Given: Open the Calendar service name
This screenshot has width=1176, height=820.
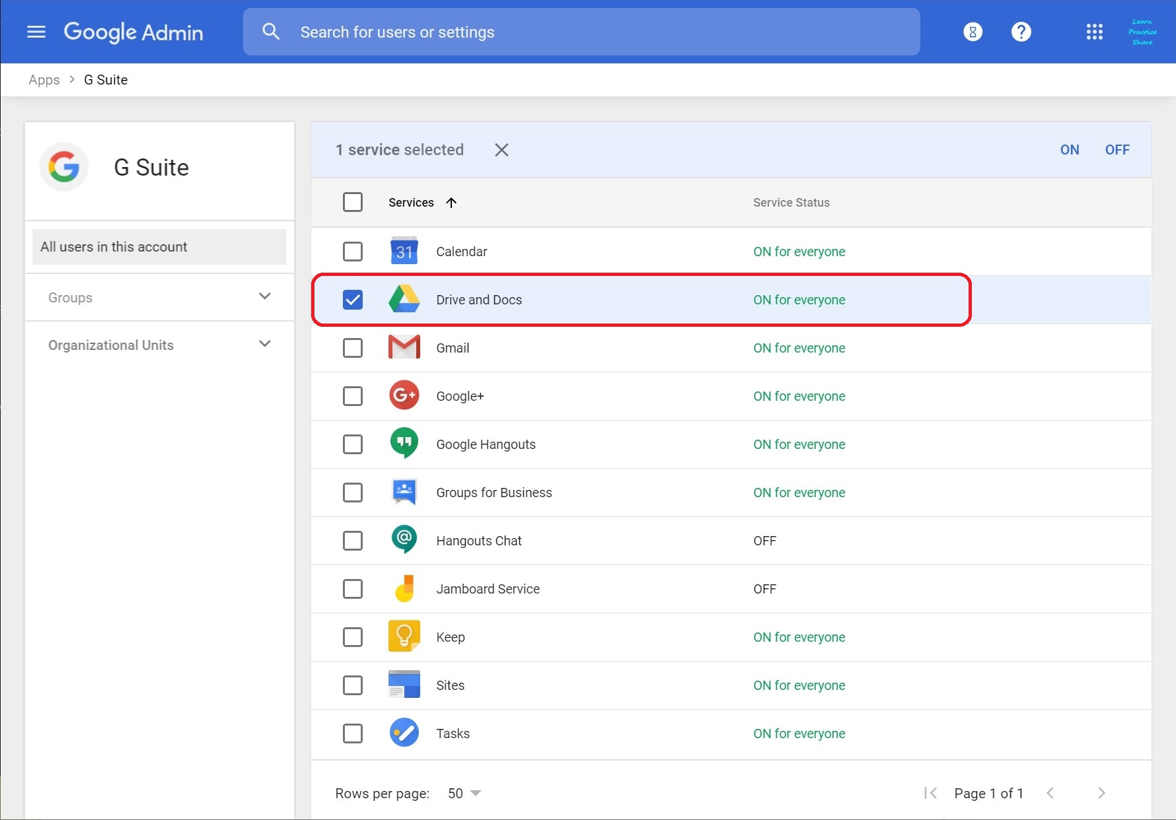Looking at the screenshot, I should coord(462,252).
